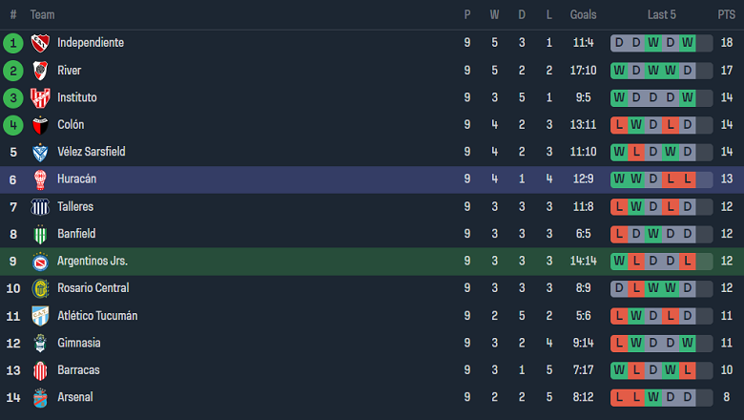Select the Talleres club crest icon
Image resolution: width=744 pixels, height=420 pixels.
pyautogui.click(x=40, y=207)
